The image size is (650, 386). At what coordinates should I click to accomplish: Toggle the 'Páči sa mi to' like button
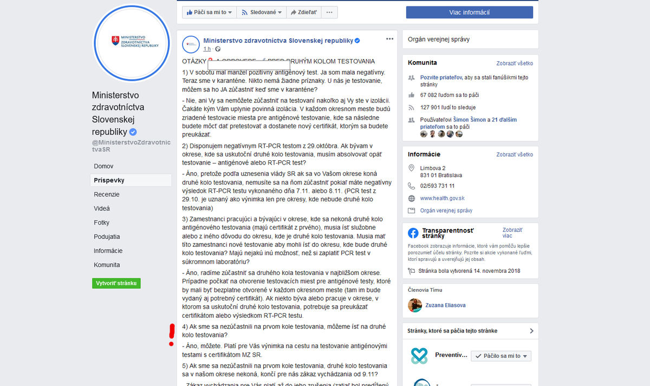(209, 12)
